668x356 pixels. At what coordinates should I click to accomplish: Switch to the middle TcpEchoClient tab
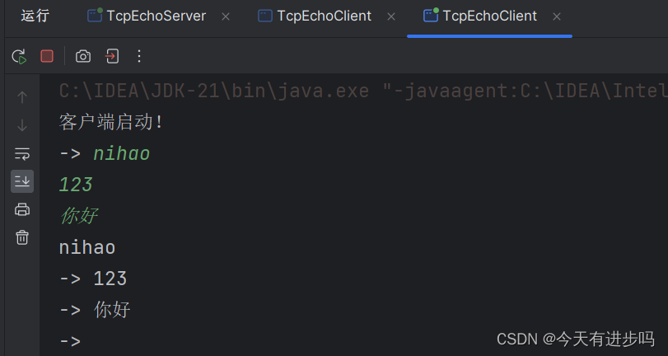(324, 16)
